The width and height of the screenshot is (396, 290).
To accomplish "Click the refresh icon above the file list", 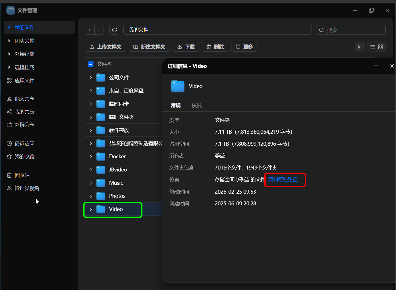I will pos(114,30).
